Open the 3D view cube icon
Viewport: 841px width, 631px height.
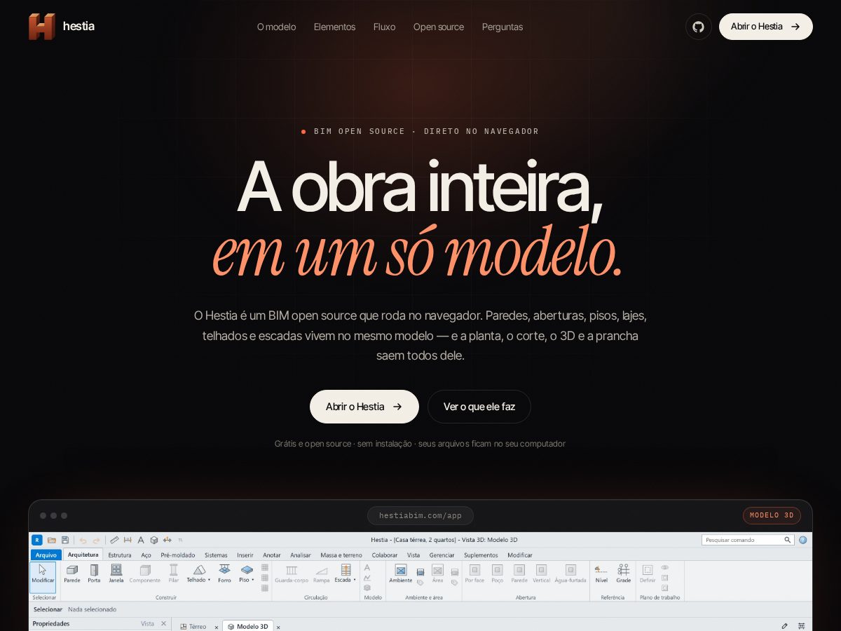154,540
